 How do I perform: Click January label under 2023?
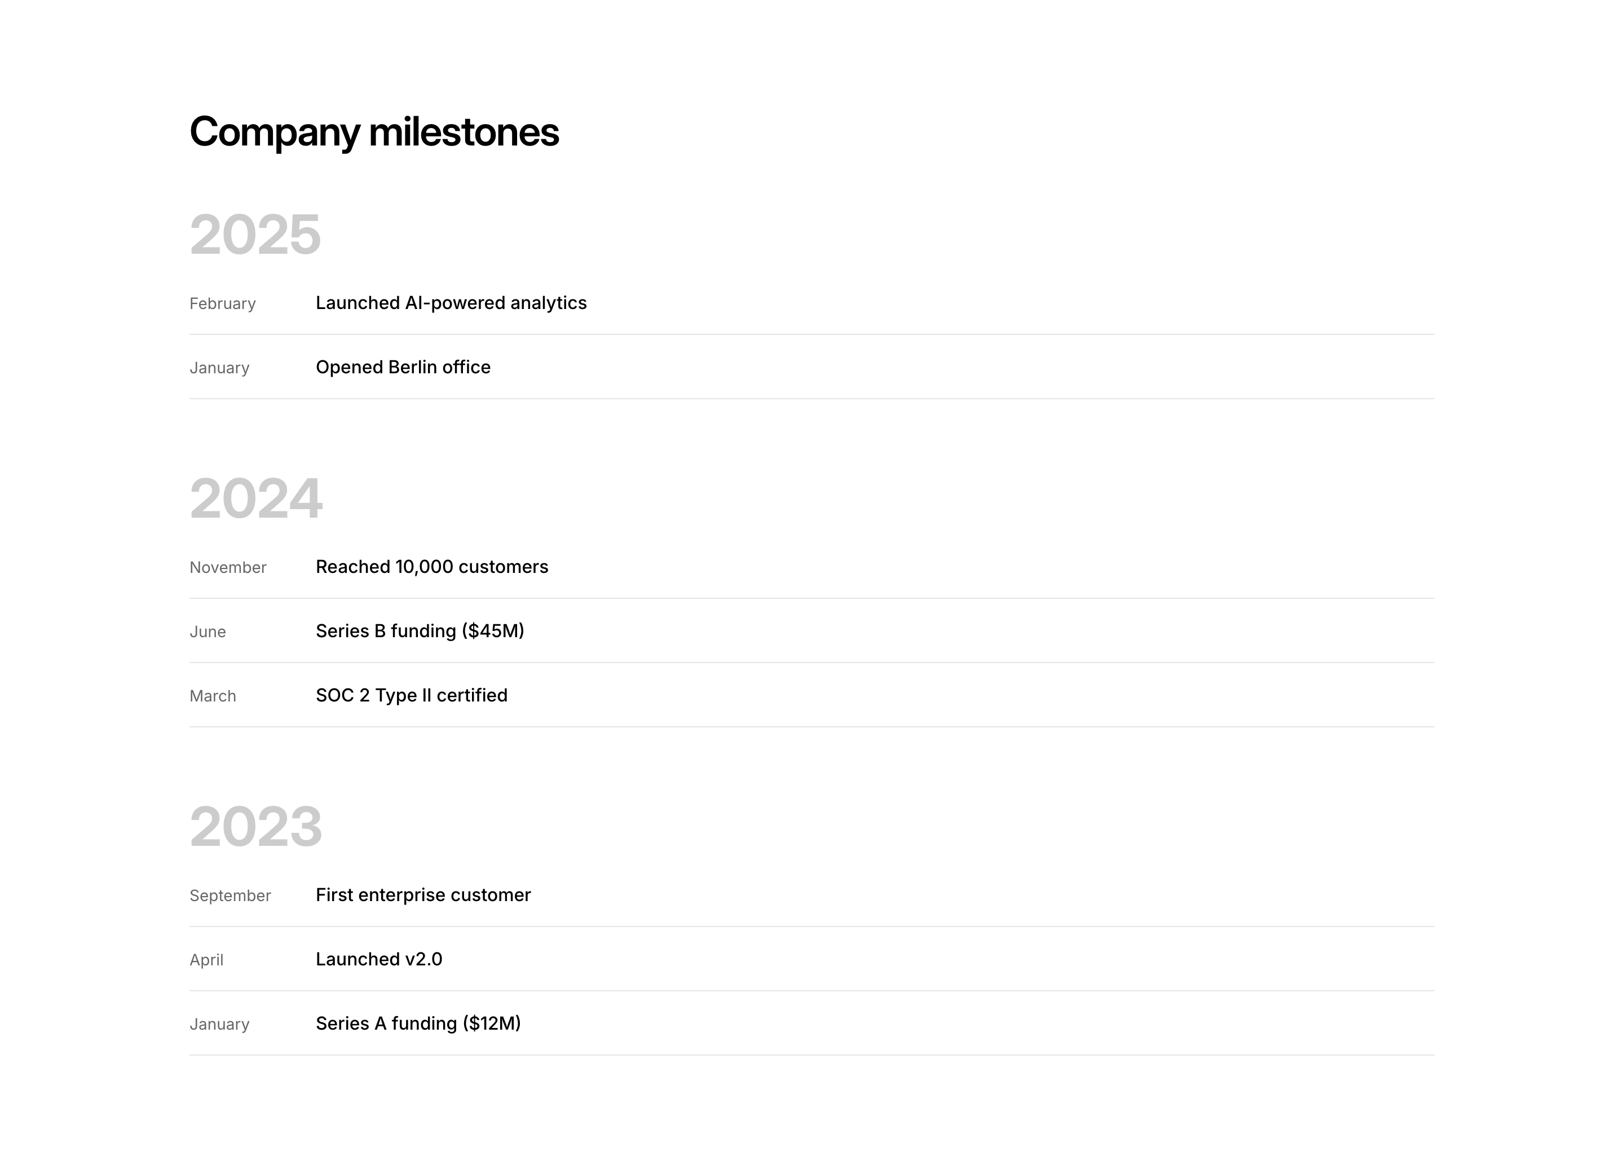219,1024
